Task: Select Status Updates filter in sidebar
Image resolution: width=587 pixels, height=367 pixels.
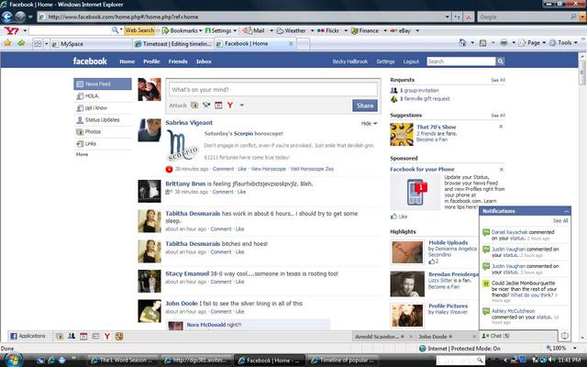Action: click(103, 120)
